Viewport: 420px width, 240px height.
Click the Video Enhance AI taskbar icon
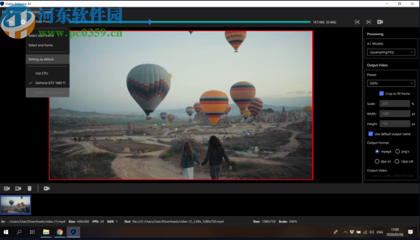(x=73, y=232)
